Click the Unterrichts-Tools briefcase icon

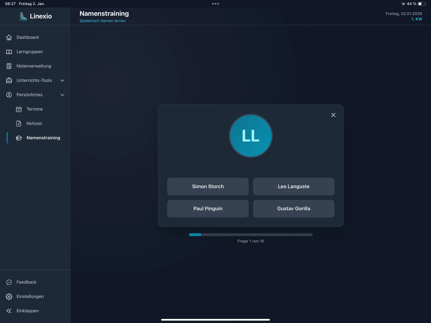tap(9, 80)
